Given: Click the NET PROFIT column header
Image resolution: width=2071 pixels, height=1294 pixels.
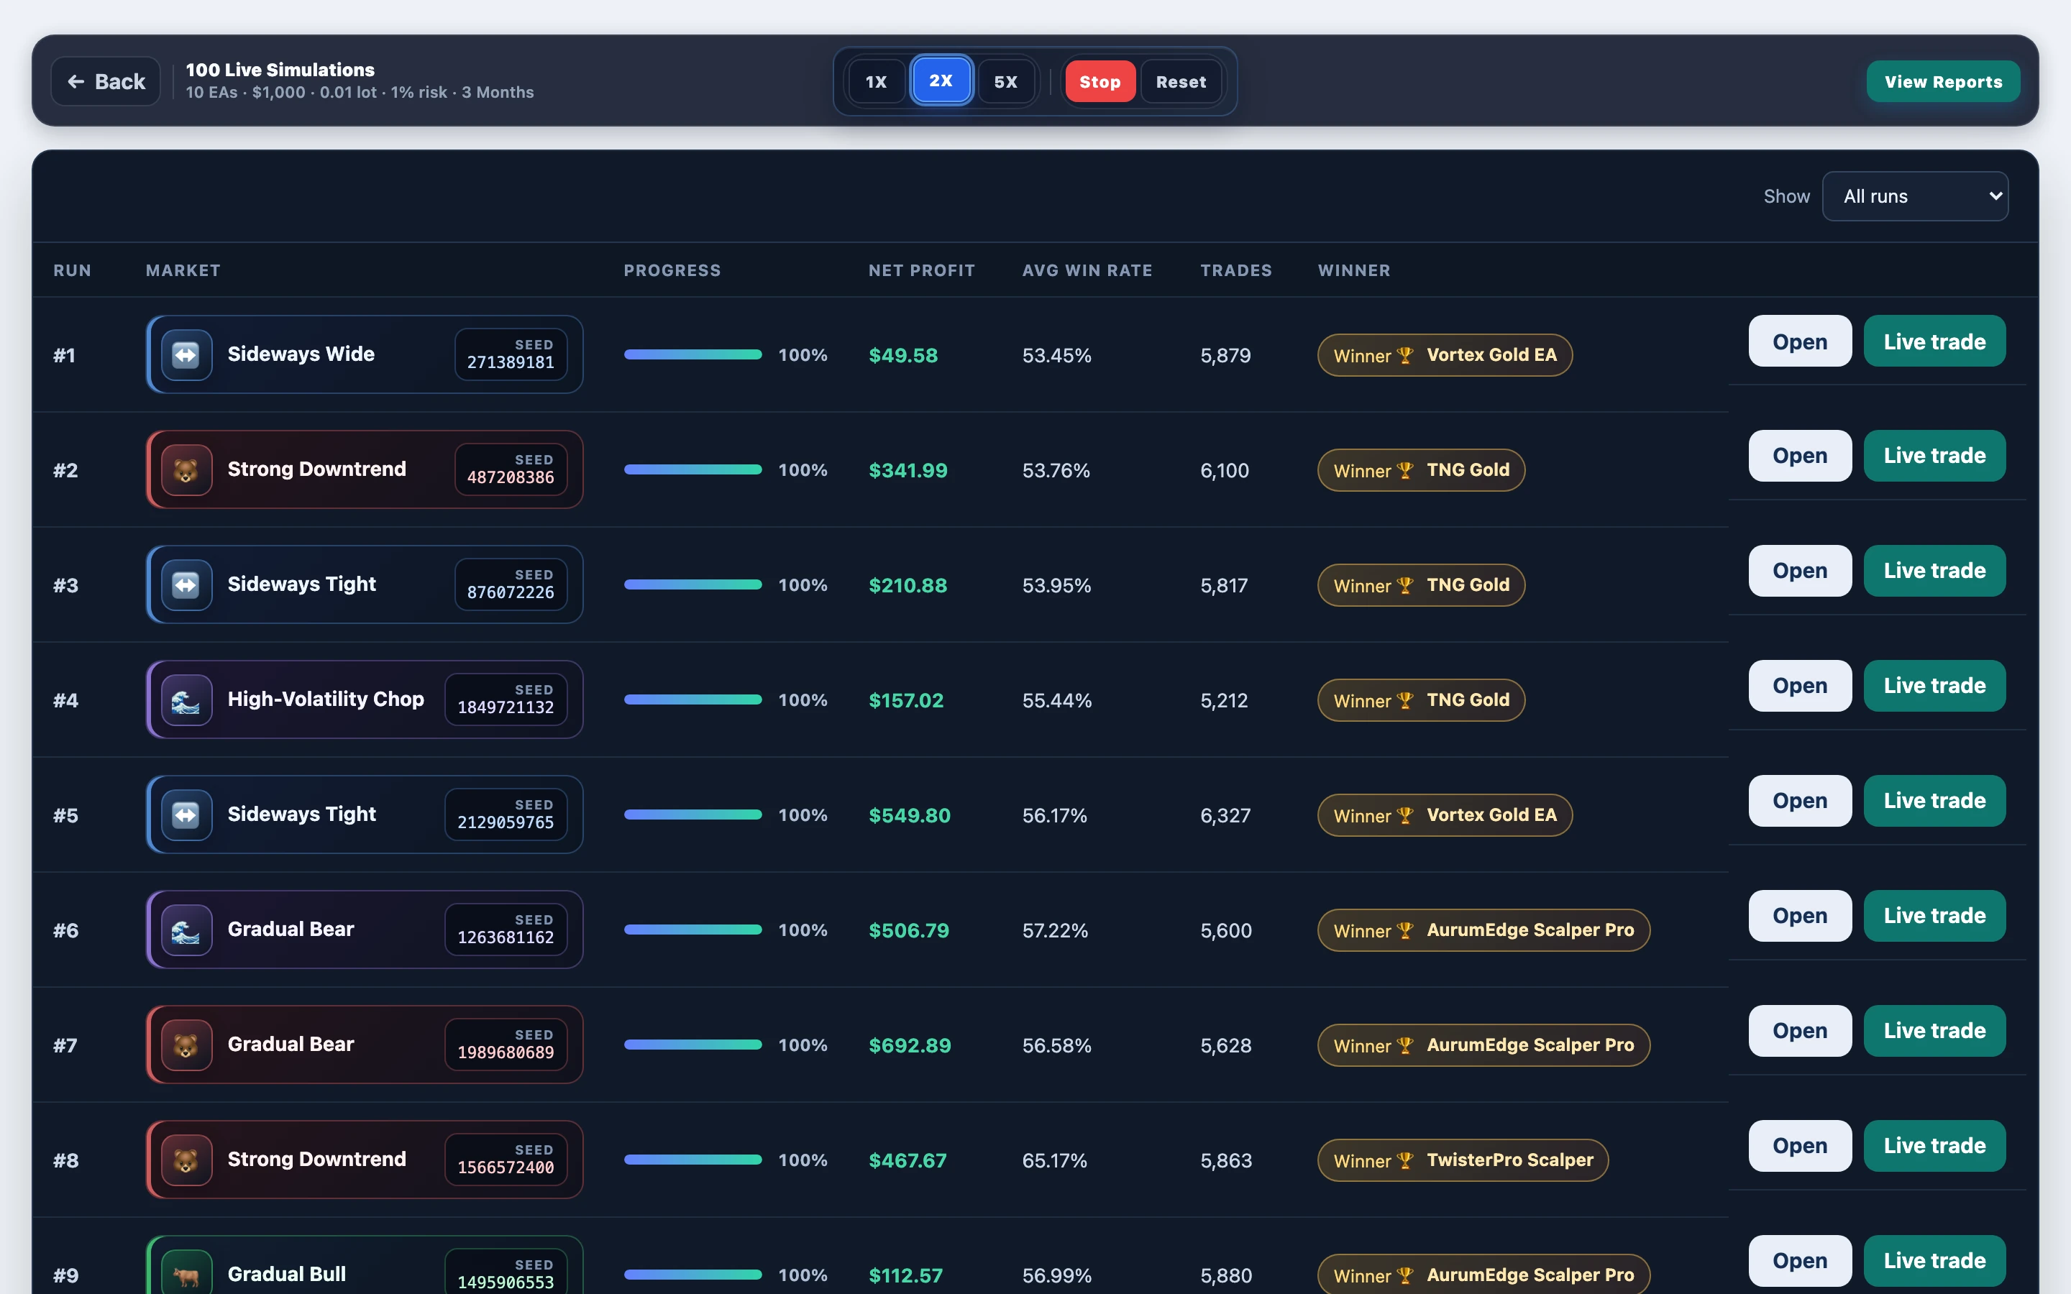Looking at the screenshot, I should click(x=921, y=270).
